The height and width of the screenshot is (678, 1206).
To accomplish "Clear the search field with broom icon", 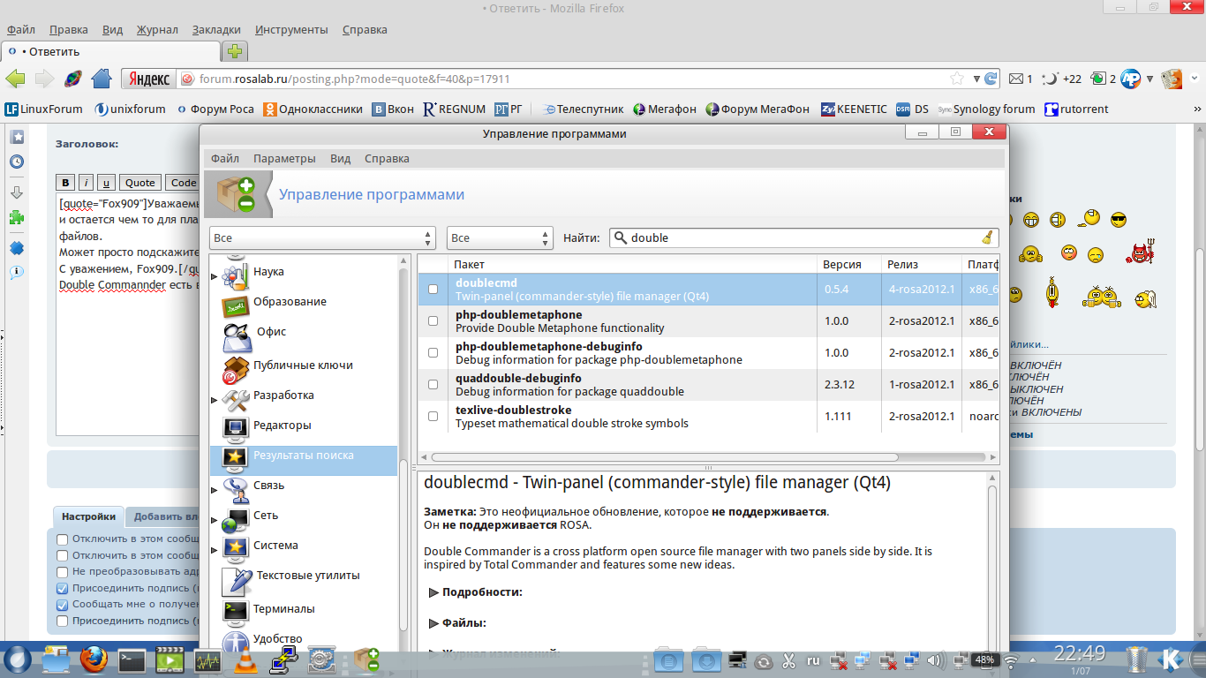I will pyautogui.click(x=987, y=237).
